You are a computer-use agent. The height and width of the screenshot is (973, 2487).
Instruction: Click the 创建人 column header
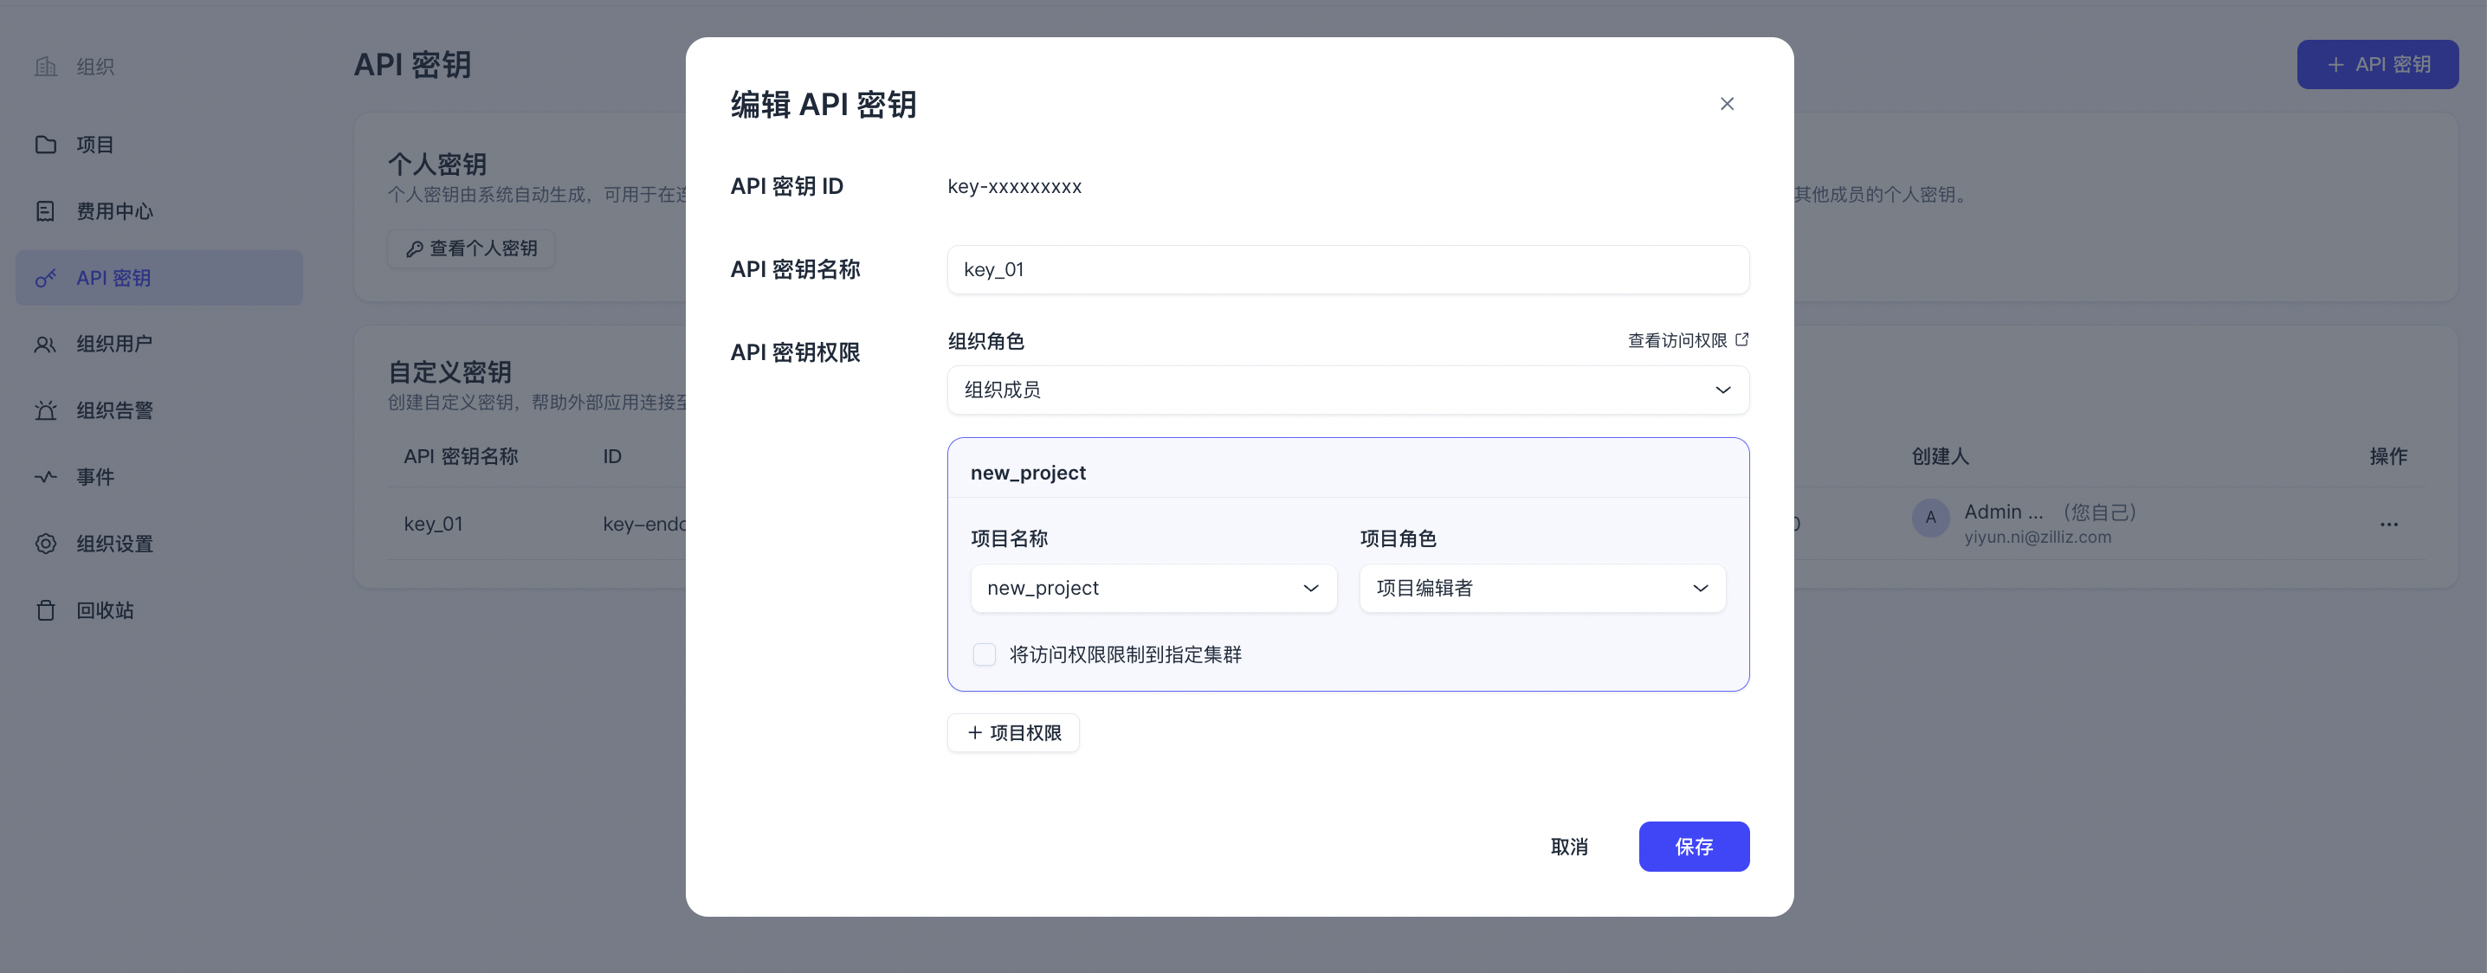click(x=1940, y=456)
